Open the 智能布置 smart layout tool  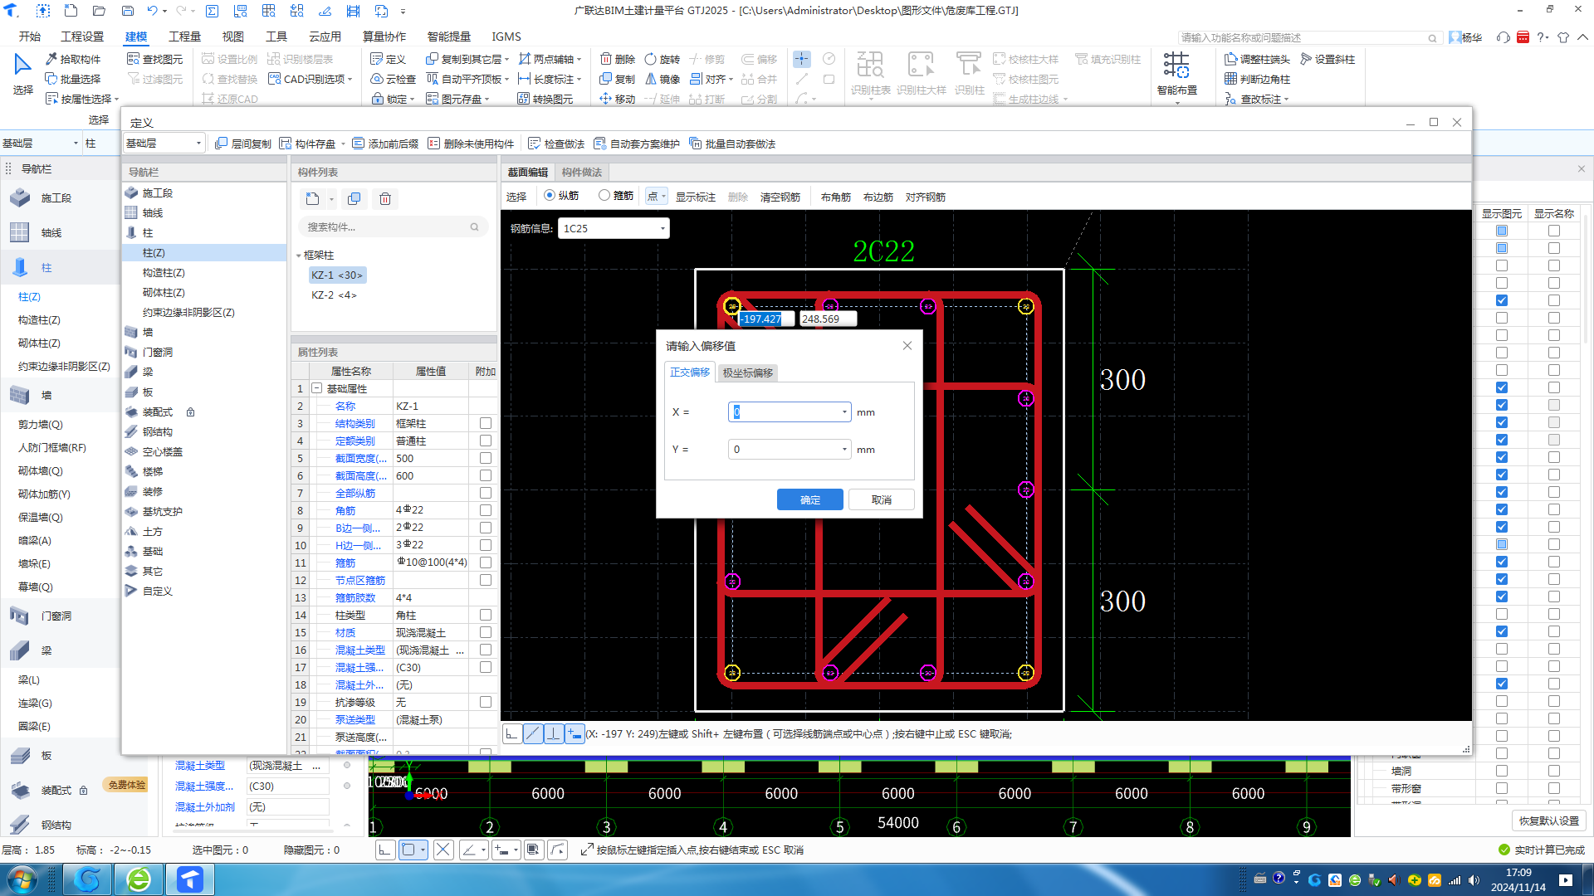click(1176, 75)
